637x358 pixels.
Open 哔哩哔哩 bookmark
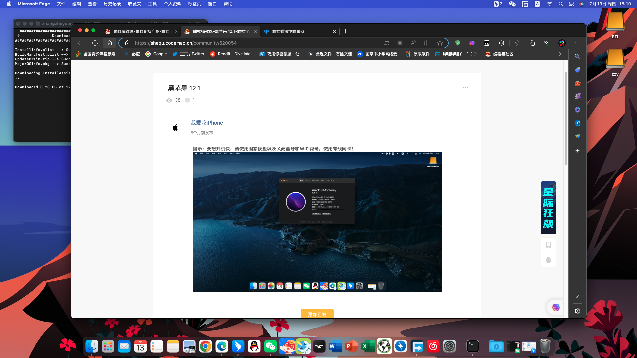point(457,54)
